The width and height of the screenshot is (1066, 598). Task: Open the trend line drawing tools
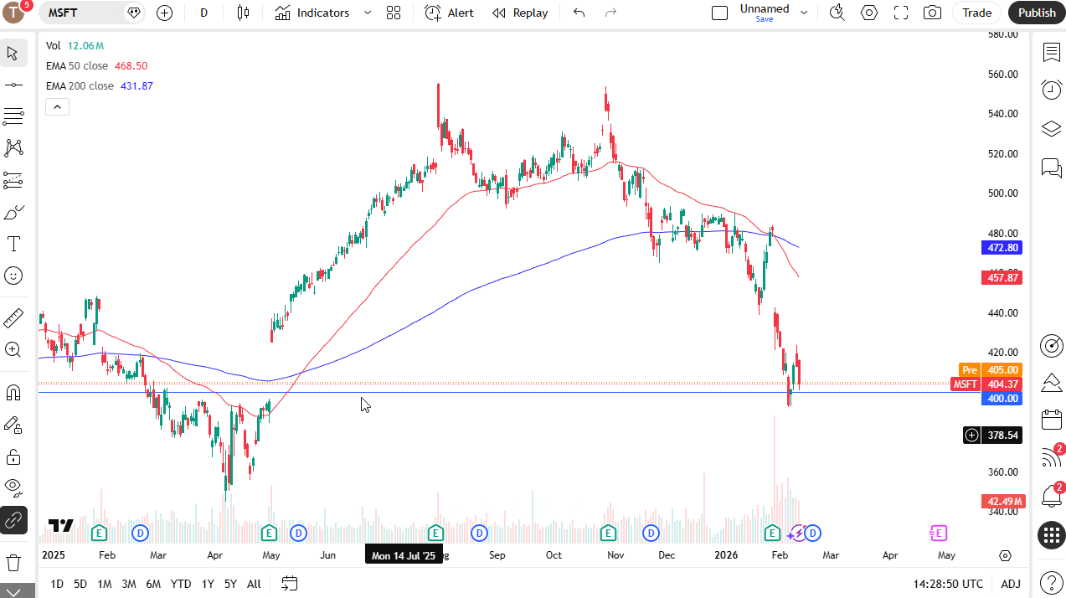(13, 85)
